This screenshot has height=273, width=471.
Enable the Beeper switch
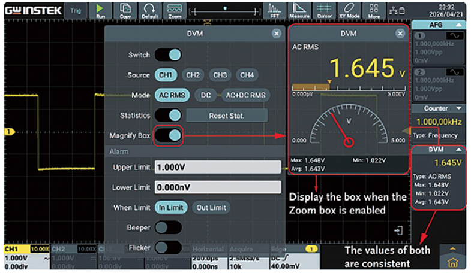(168, 227)
